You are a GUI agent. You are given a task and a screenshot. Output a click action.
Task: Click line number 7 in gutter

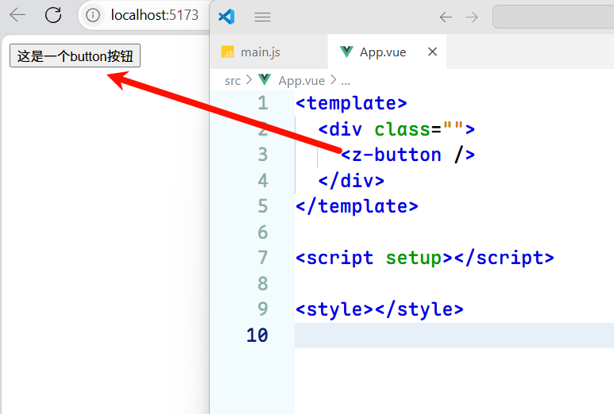263,258
